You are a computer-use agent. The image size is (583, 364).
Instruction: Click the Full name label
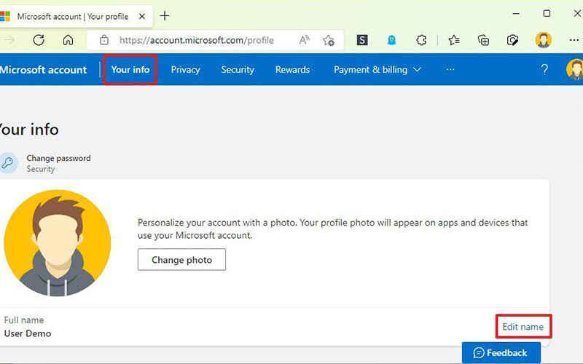[24, 320]
